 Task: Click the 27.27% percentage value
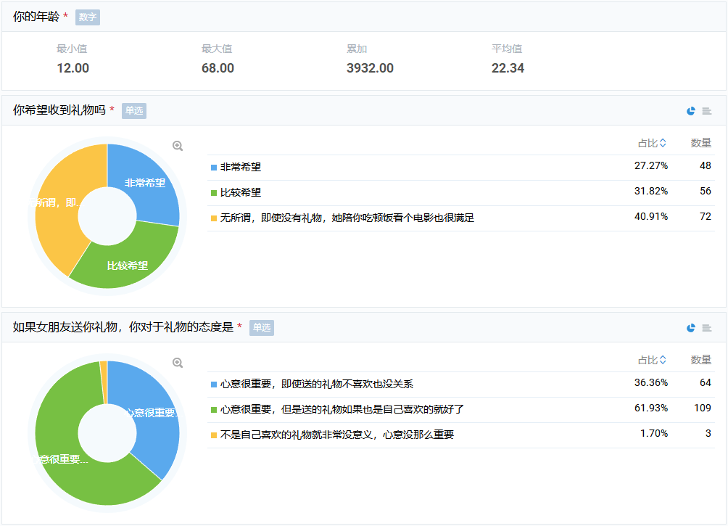click(x=651, y=166)
